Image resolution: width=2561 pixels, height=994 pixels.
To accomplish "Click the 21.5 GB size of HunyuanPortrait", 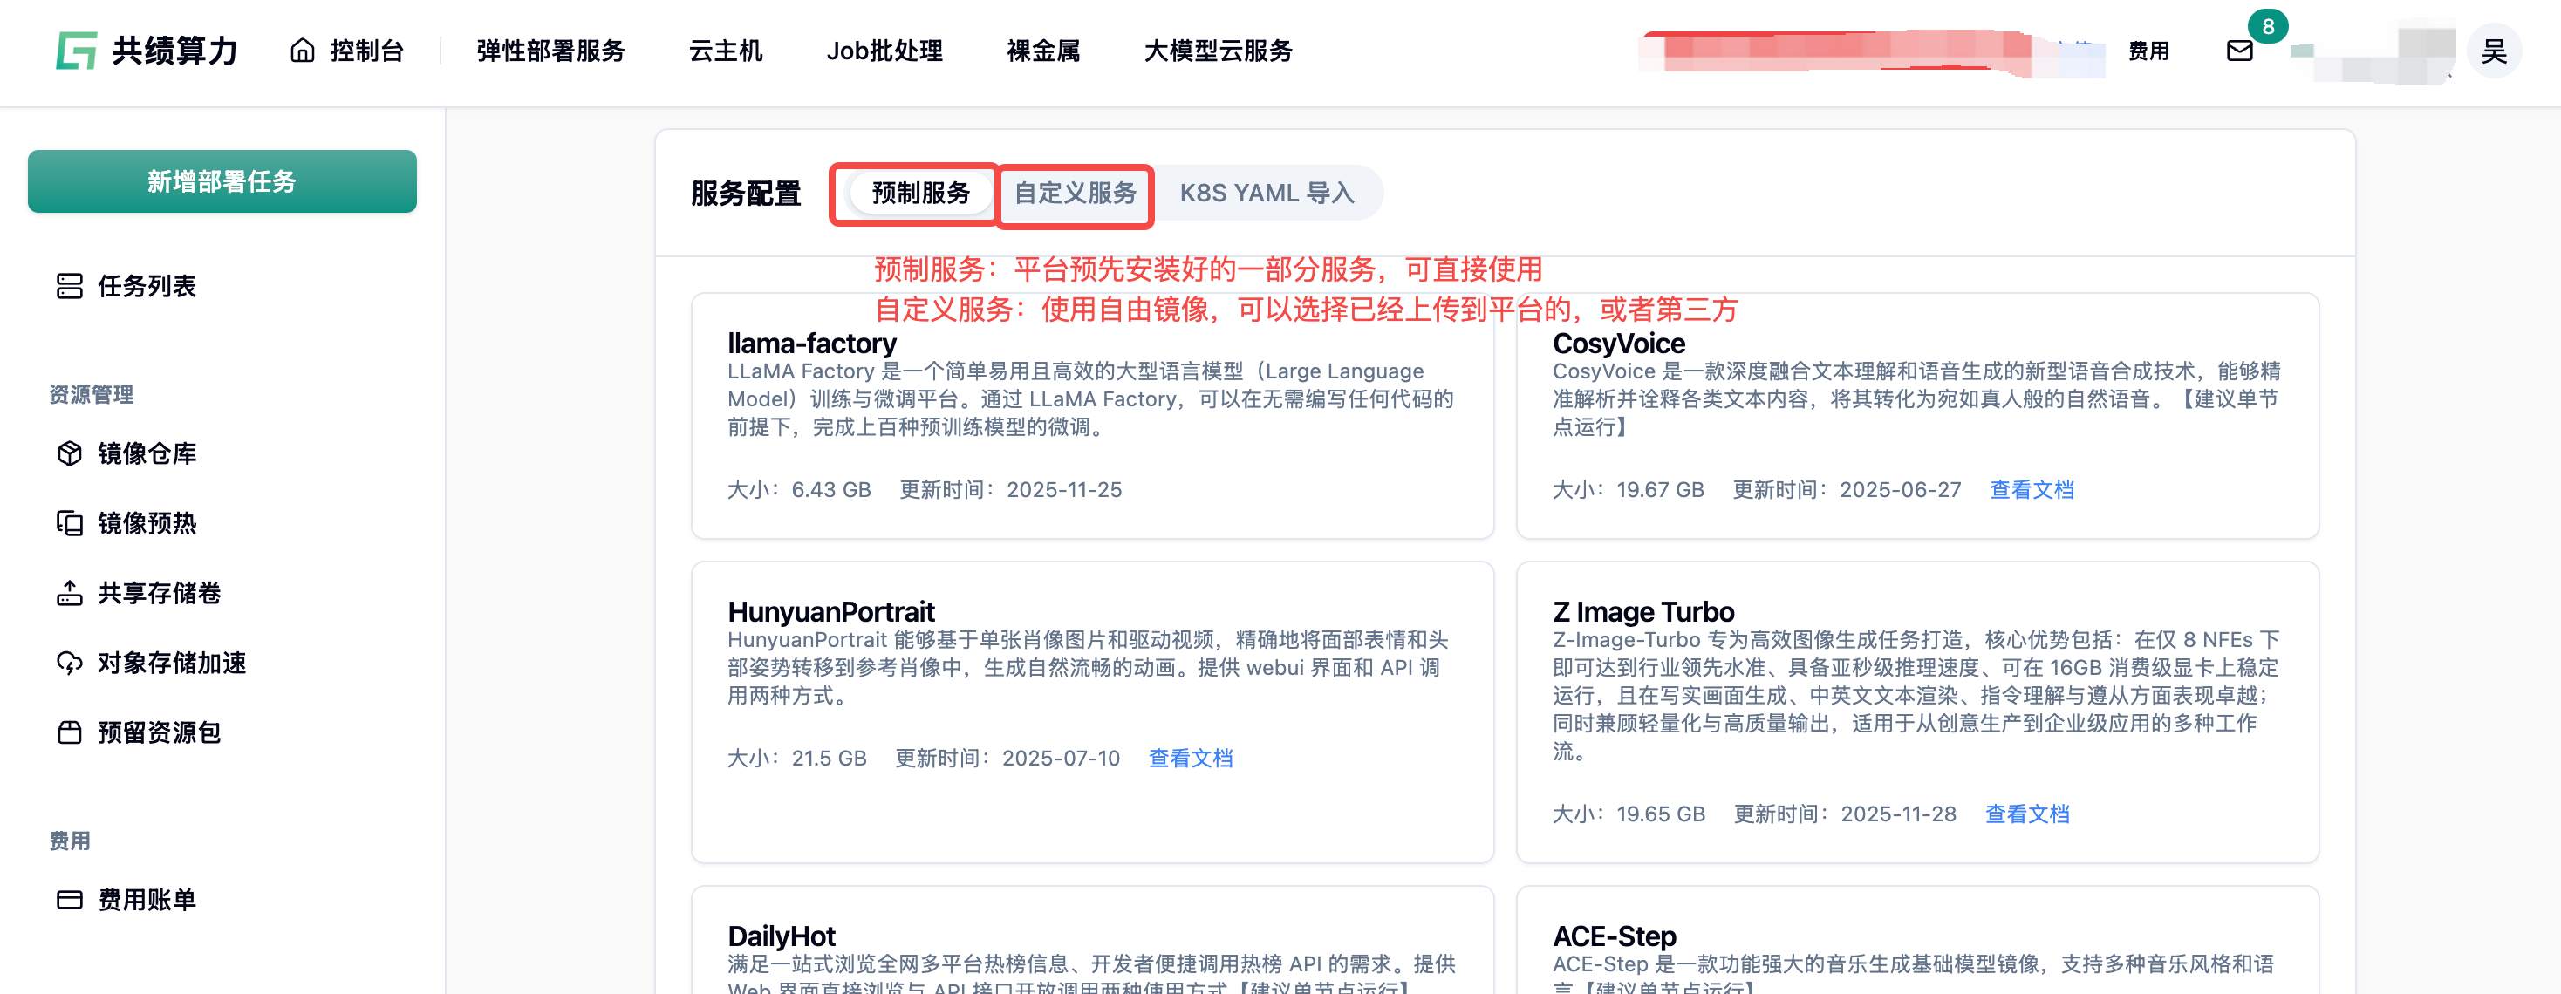I will pos(830,758).
